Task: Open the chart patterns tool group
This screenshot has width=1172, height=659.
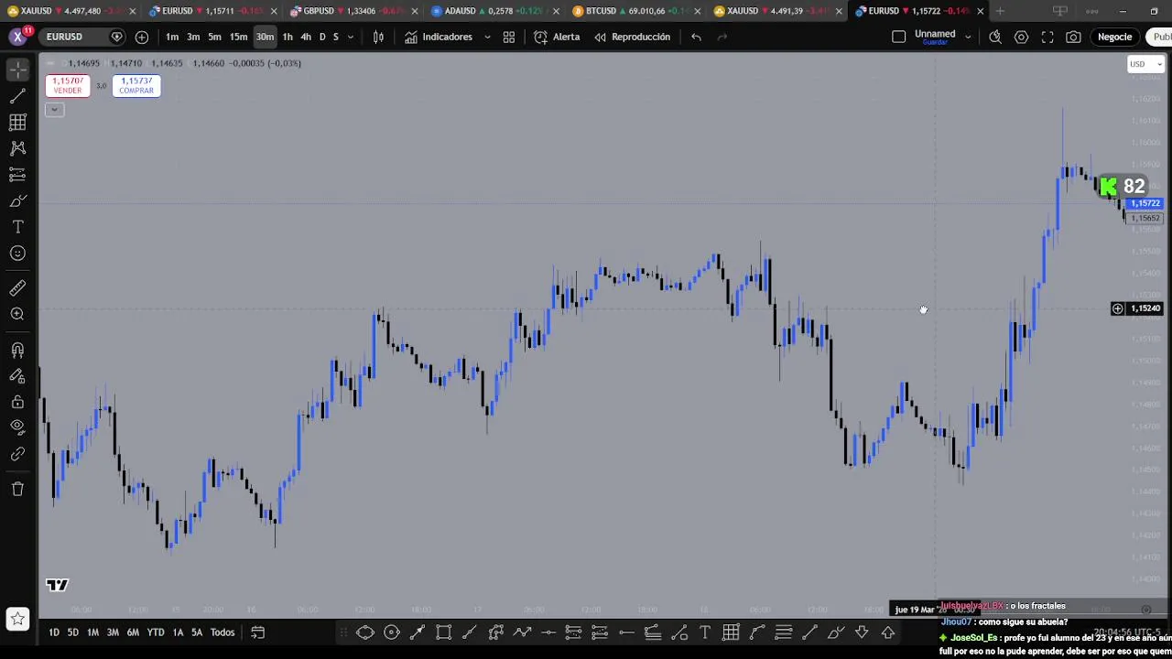Action: pos(17,148)
